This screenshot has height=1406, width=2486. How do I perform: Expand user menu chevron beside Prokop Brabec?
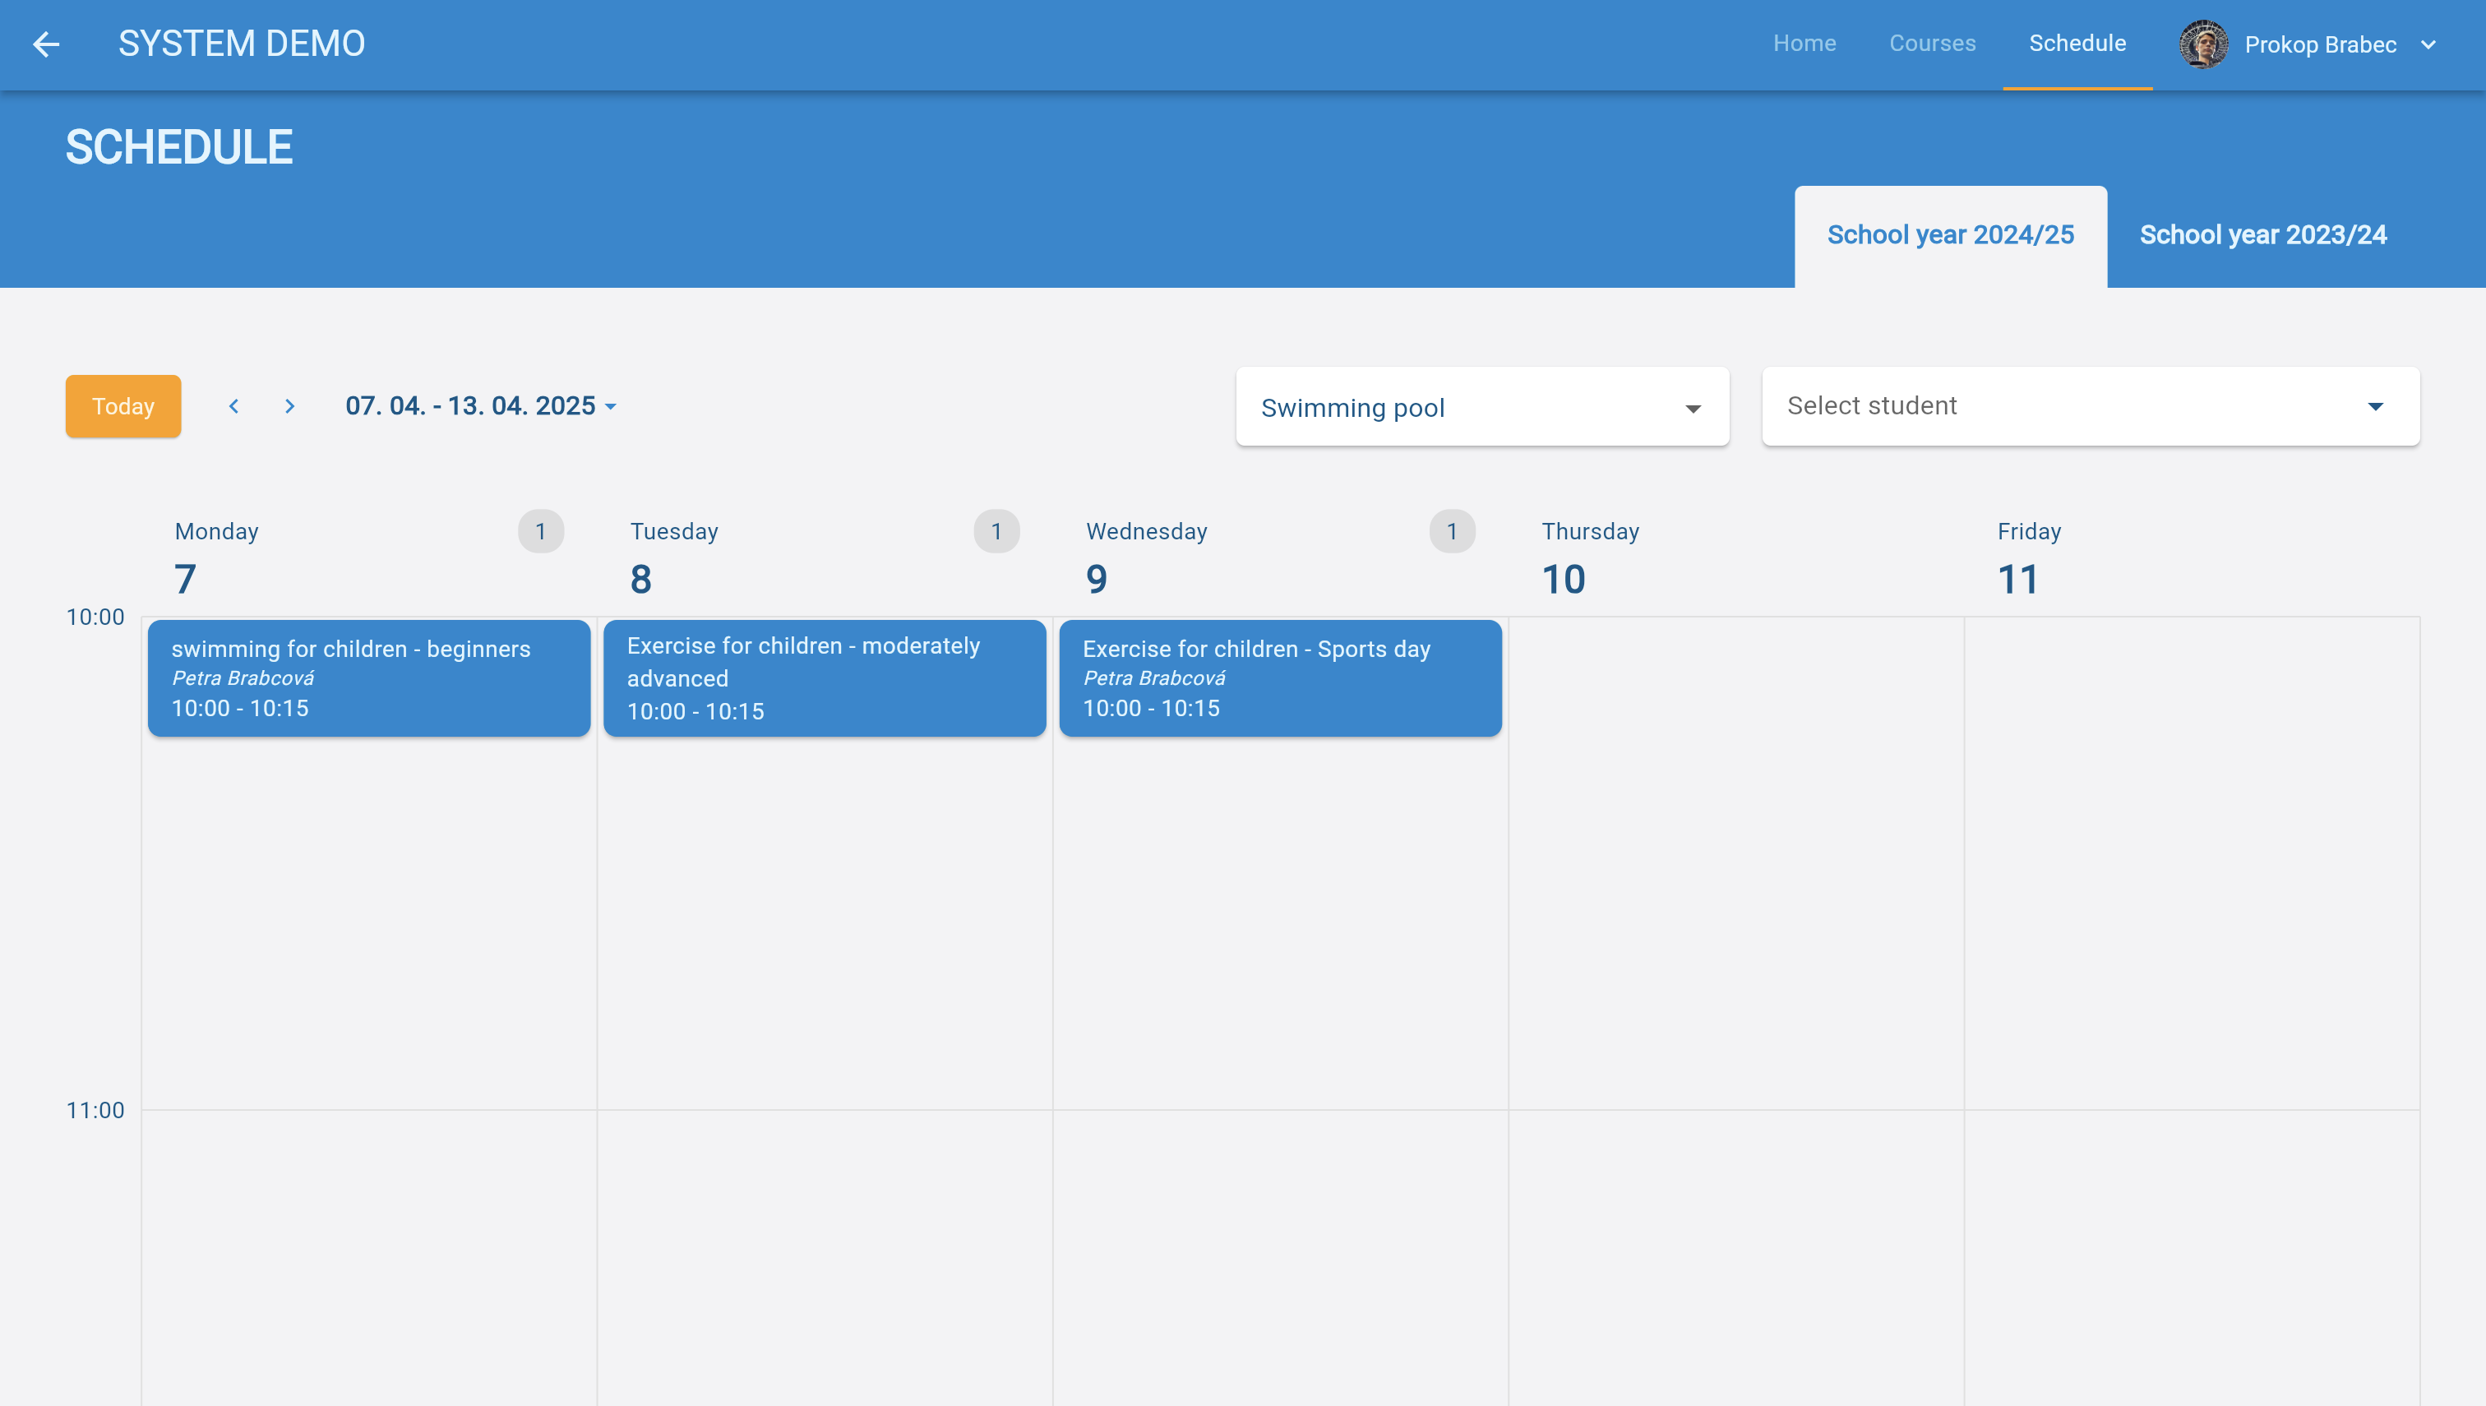point(2428,44)
